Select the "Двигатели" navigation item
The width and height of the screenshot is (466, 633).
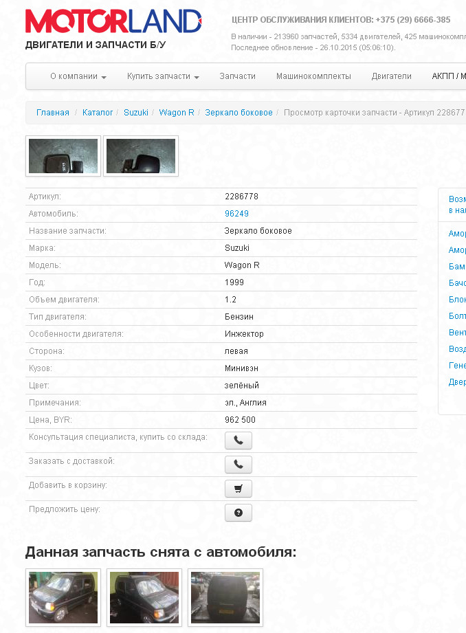coord(391,76)
